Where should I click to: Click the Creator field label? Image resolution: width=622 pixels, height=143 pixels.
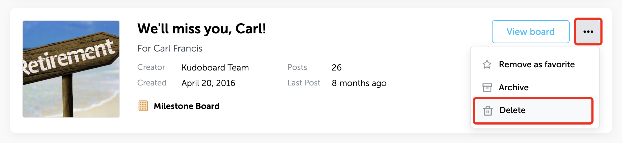click(151, 67)
